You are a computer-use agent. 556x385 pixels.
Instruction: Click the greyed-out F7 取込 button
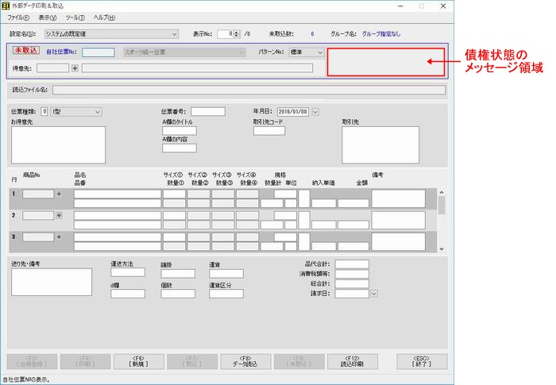192,361
